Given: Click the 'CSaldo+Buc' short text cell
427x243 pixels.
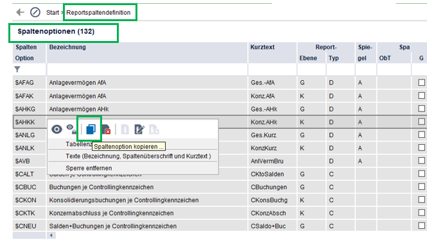Looking at the screenshot, I should click(272, 226).
